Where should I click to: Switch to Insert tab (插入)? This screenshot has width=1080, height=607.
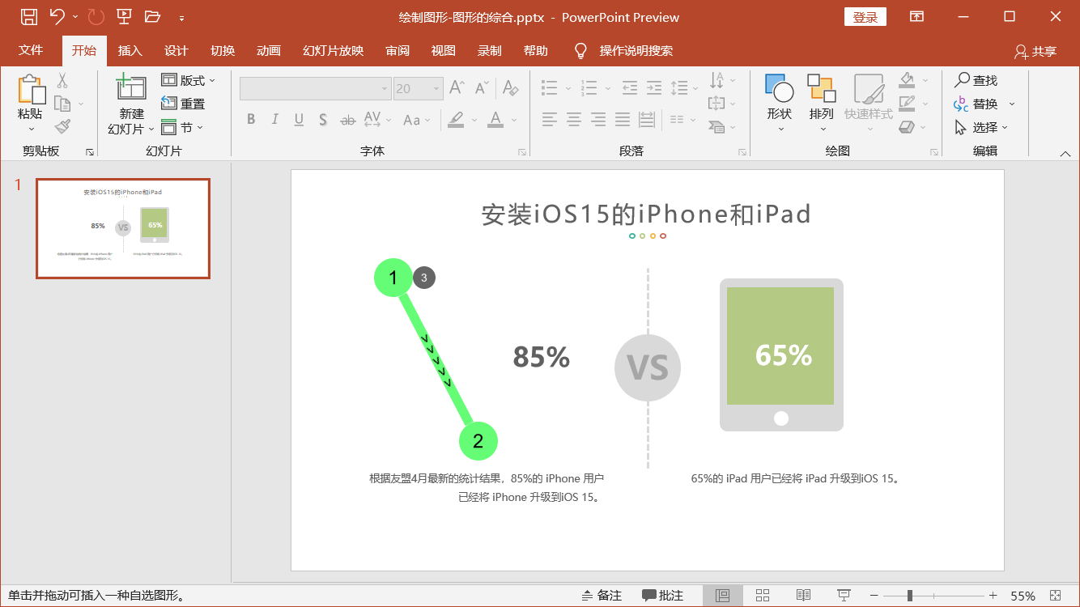pos(130,50)
